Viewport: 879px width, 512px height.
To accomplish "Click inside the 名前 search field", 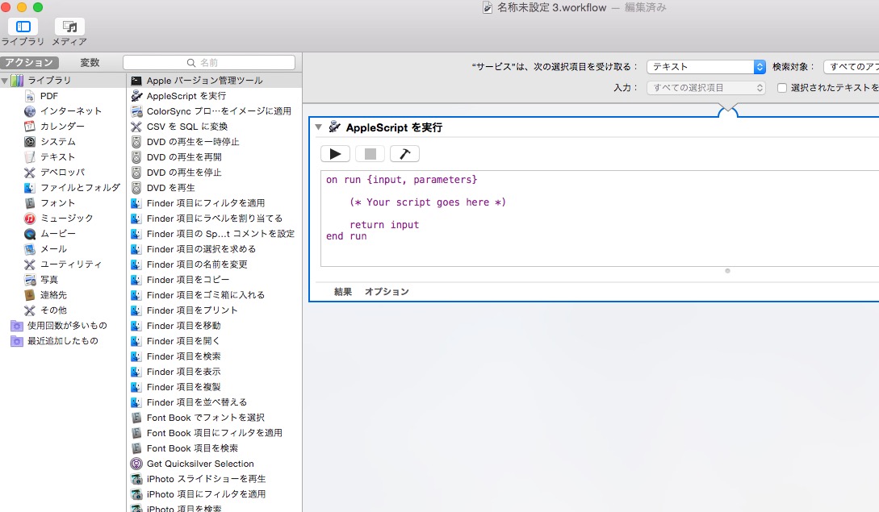I will (210, 61).
